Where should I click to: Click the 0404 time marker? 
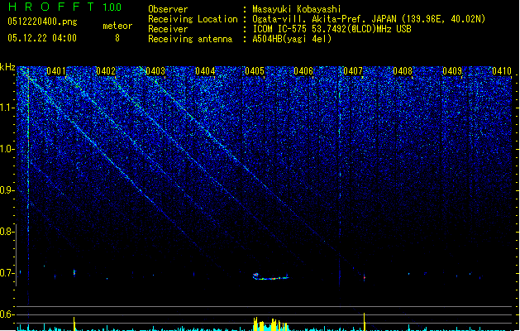205,71
